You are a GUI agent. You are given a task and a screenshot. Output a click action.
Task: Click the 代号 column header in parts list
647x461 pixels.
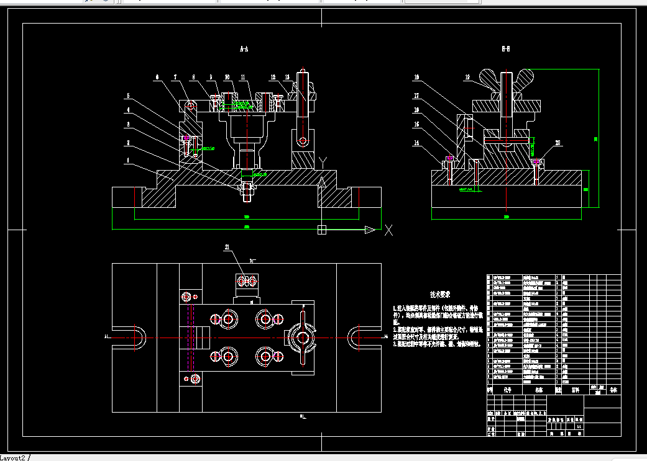point(508,390)
